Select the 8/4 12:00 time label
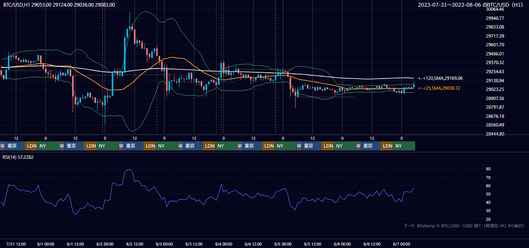529x248 pixels. point(253,244)
